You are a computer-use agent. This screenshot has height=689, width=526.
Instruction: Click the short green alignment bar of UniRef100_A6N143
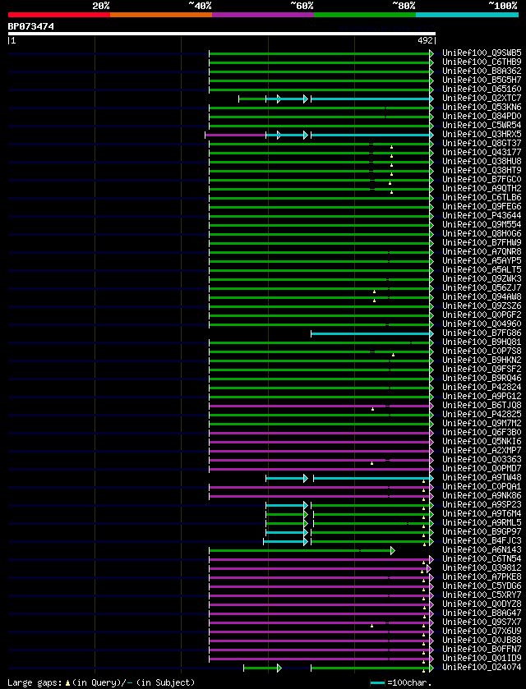(302, 550)
